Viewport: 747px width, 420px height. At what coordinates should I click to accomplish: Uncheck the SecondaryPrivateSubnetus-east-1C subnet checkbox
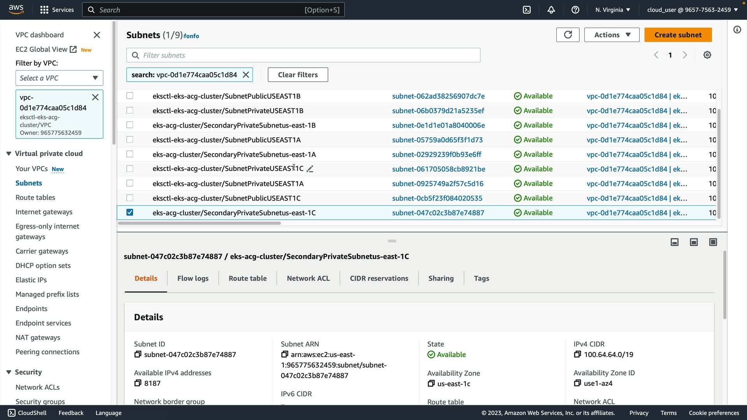(x=130, y=212)
